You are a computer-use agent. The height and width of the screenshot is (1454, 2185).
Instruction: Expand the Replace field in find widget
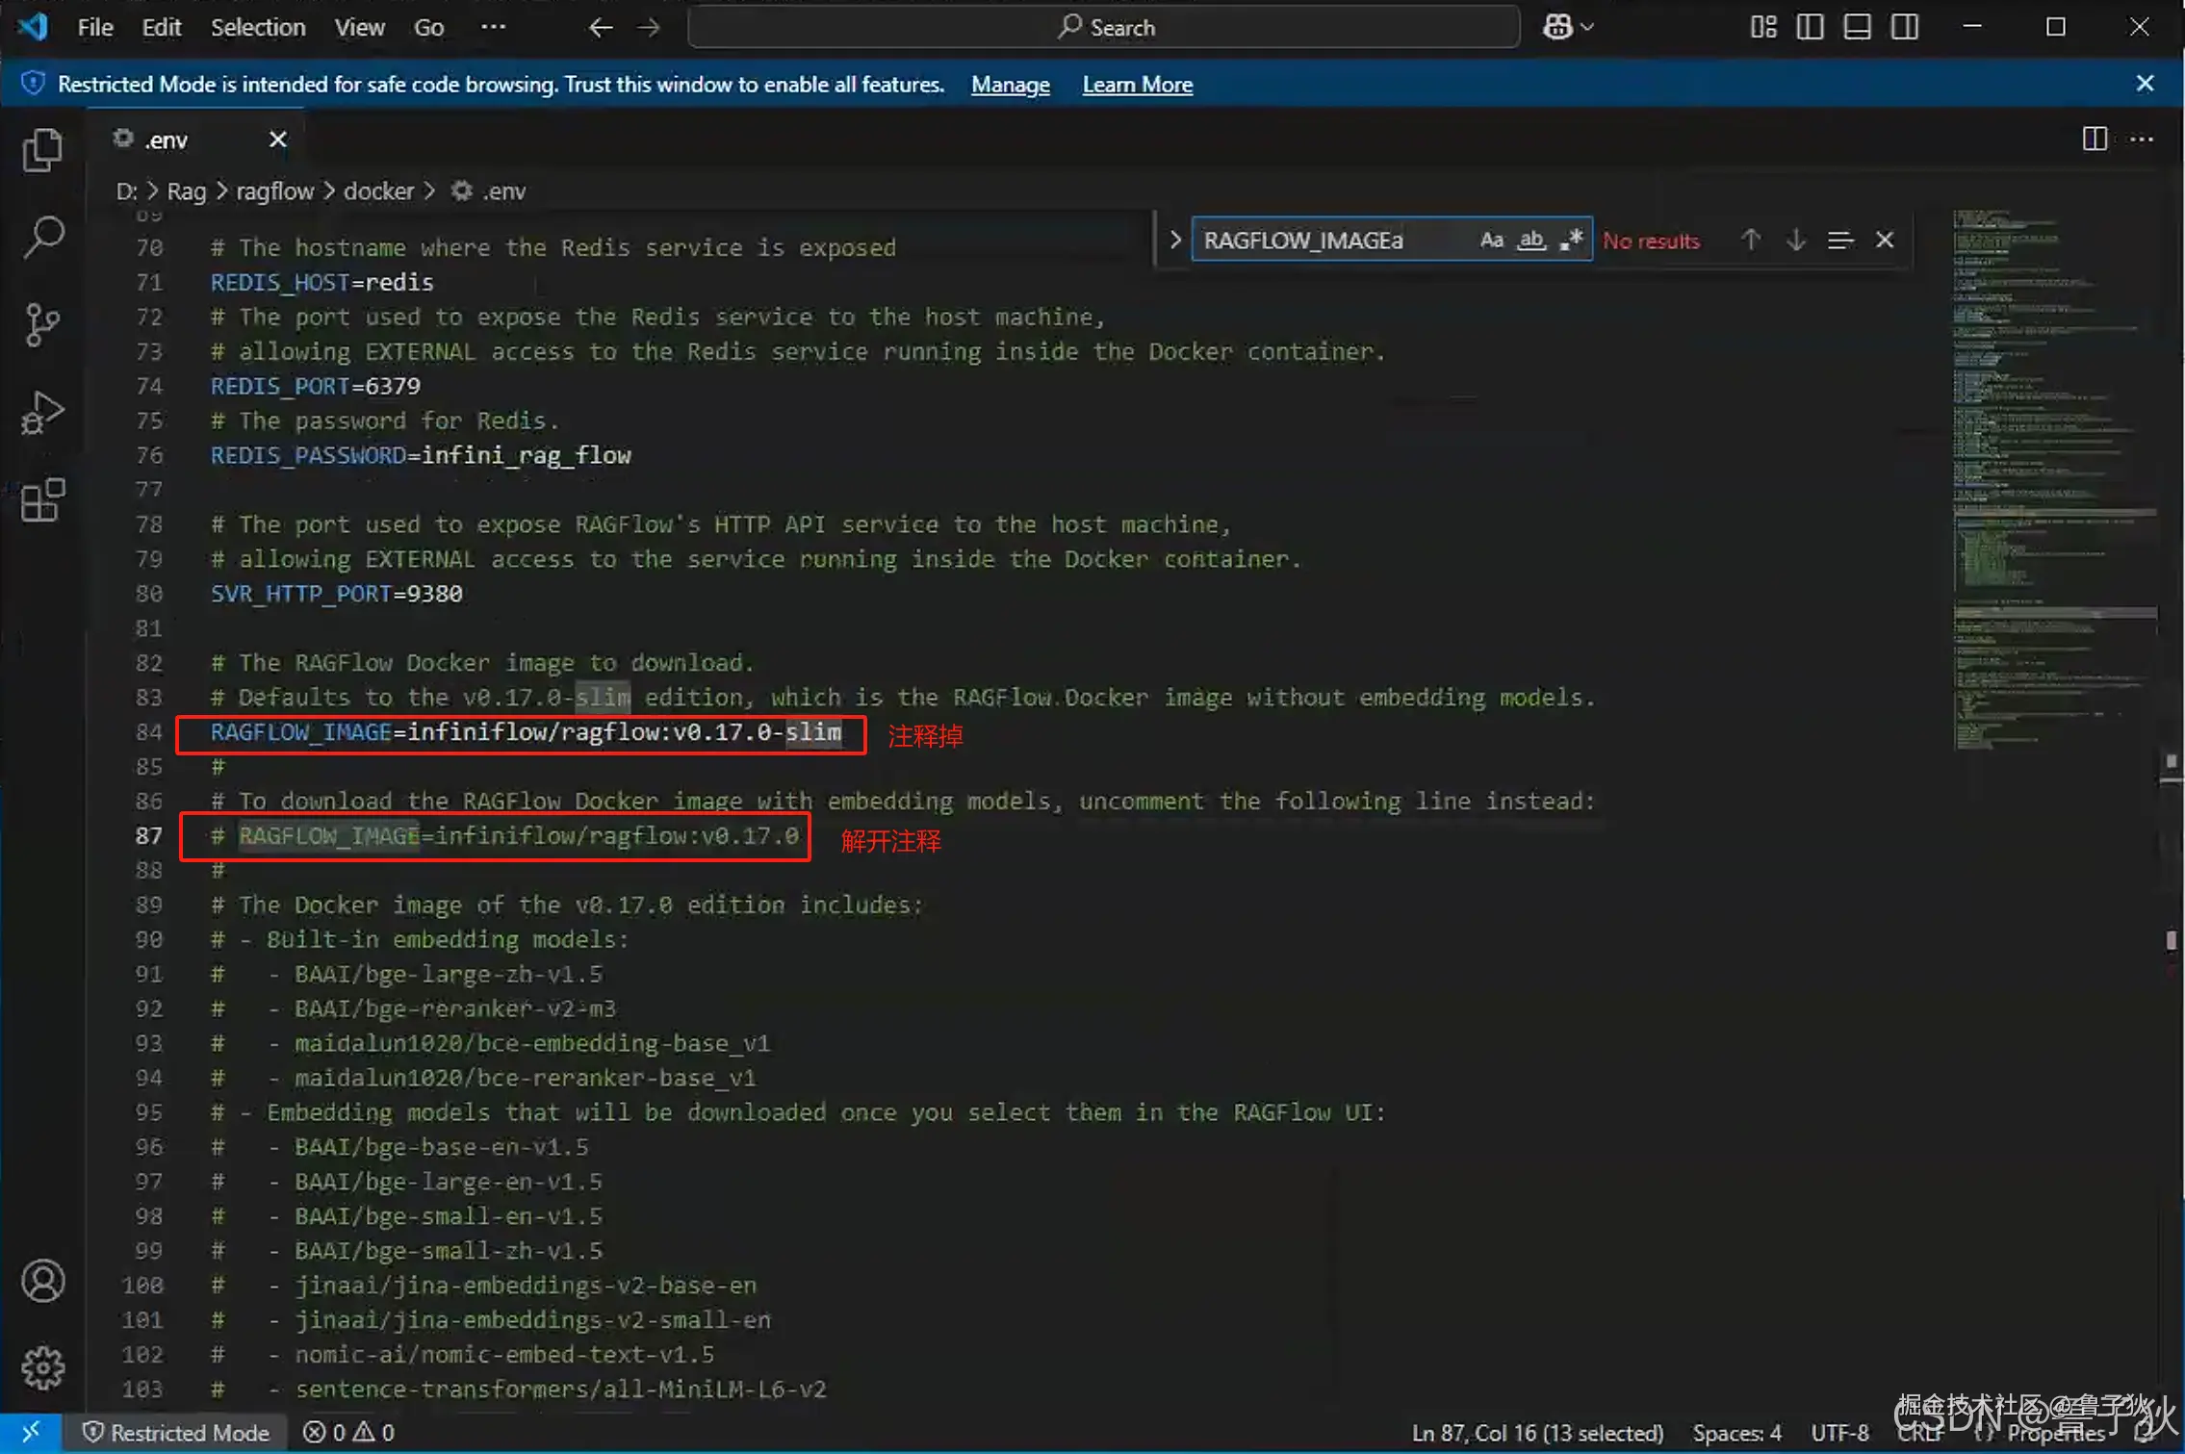(1174, 241)
